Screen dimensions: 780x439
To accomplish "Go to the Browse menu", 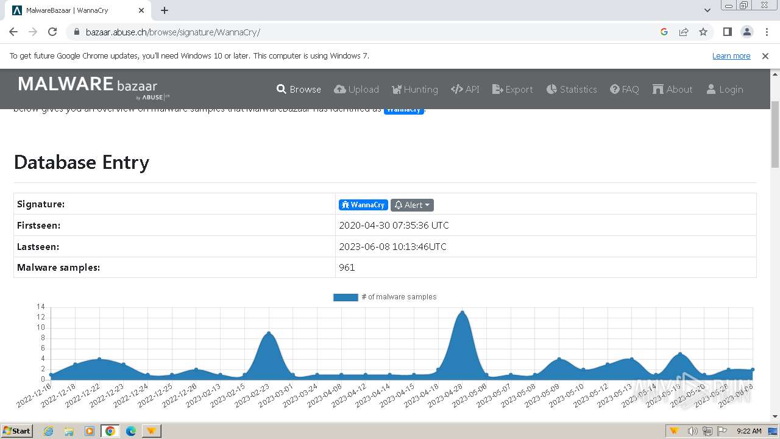I will point(299,89).
